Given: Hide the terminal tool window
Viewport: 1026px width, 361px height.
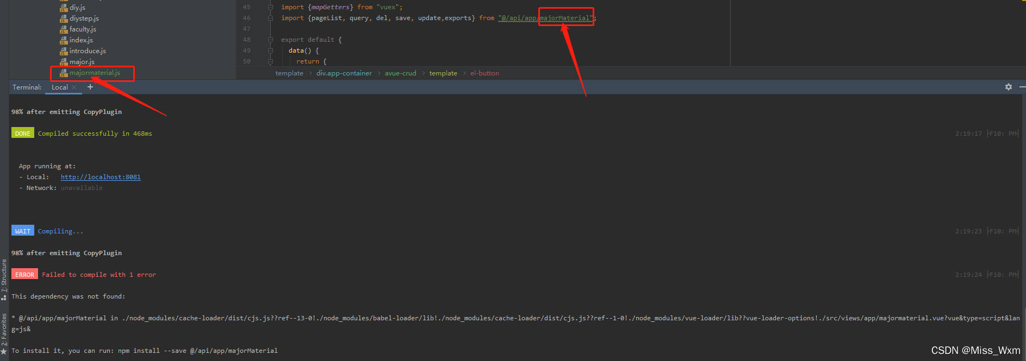Looking at the screenshot, I should (x=1022, y=87).
